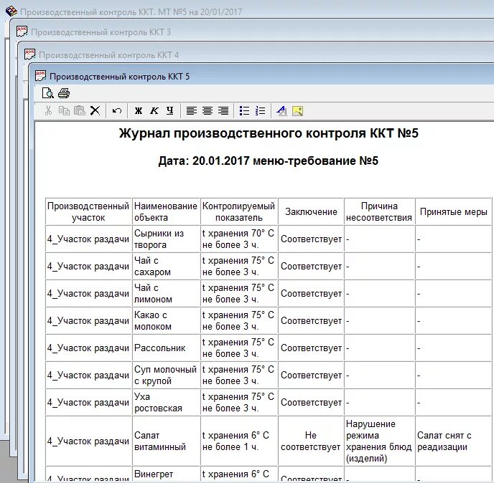Viewport: 494px width, 483px height.
Task: Click the printer icon
Action: [x=64, y=93]
